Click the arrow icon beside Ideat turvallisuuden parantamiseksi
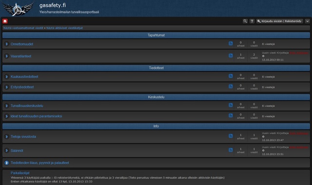Image resolution: width=312 pixels, height=185 pixels. point(6,116)
